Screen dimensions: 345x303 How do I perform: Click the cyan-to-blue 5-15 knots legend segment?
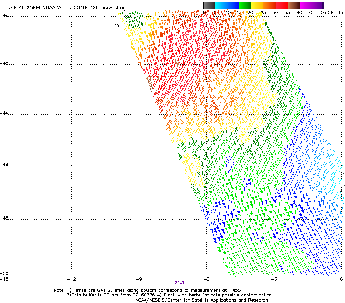click(x=227, y=6)
